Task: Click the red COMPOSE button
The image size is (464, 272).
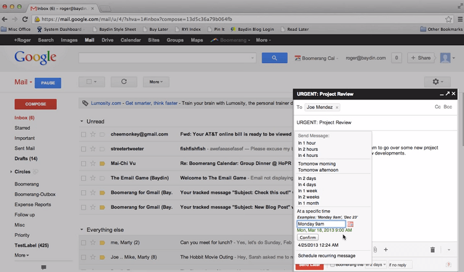Action: (35, 104)
